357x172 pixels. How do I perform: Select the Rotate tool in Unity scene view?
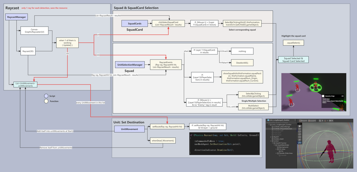coord(300,132)
